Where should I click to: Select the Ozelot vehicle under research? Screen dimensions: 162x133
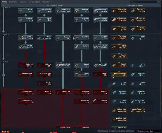(x=82, y=74)
